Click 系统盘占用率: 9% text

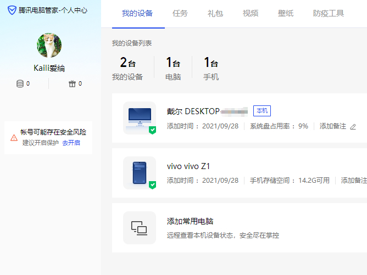279,126
